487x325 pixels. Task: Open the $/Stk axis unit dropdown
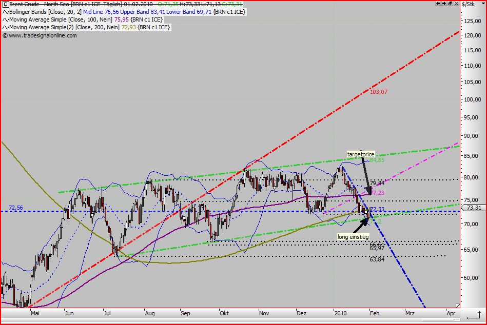[482, 4]
